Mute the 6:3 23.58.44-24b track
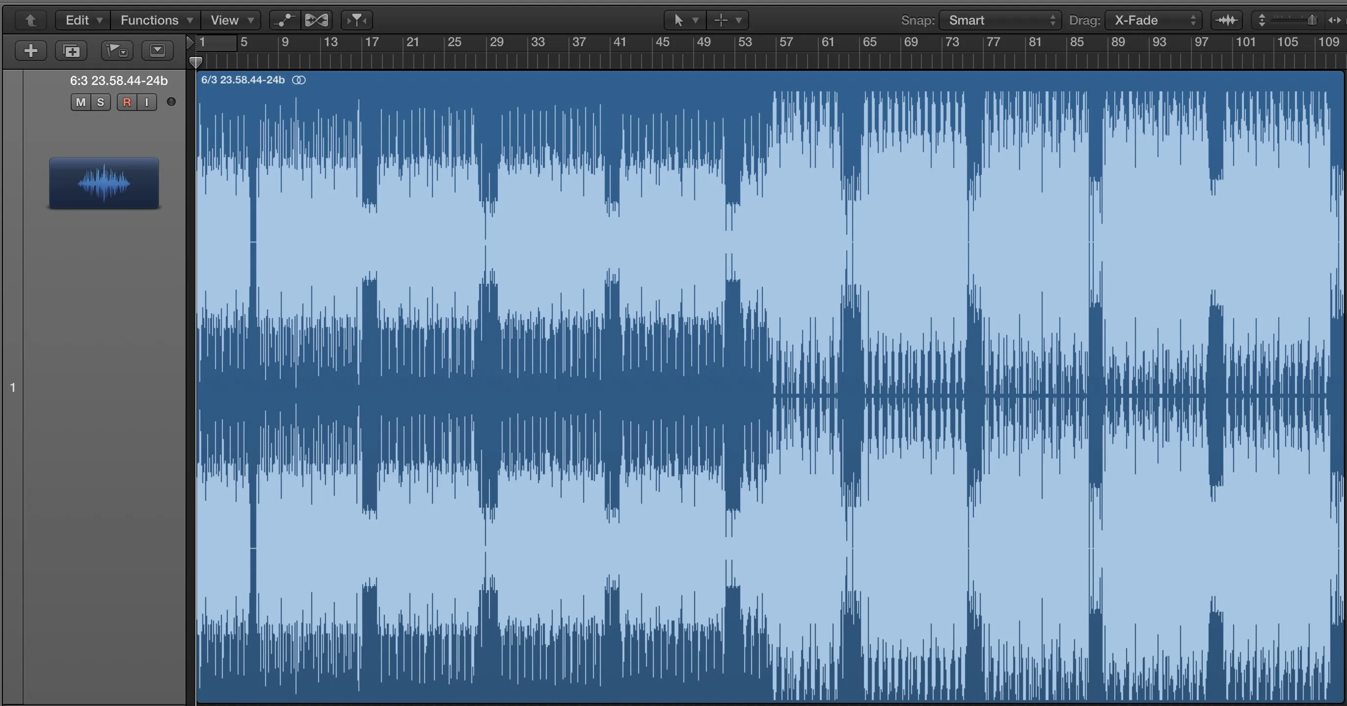The image size is (1347, 706). coord(81,103)
